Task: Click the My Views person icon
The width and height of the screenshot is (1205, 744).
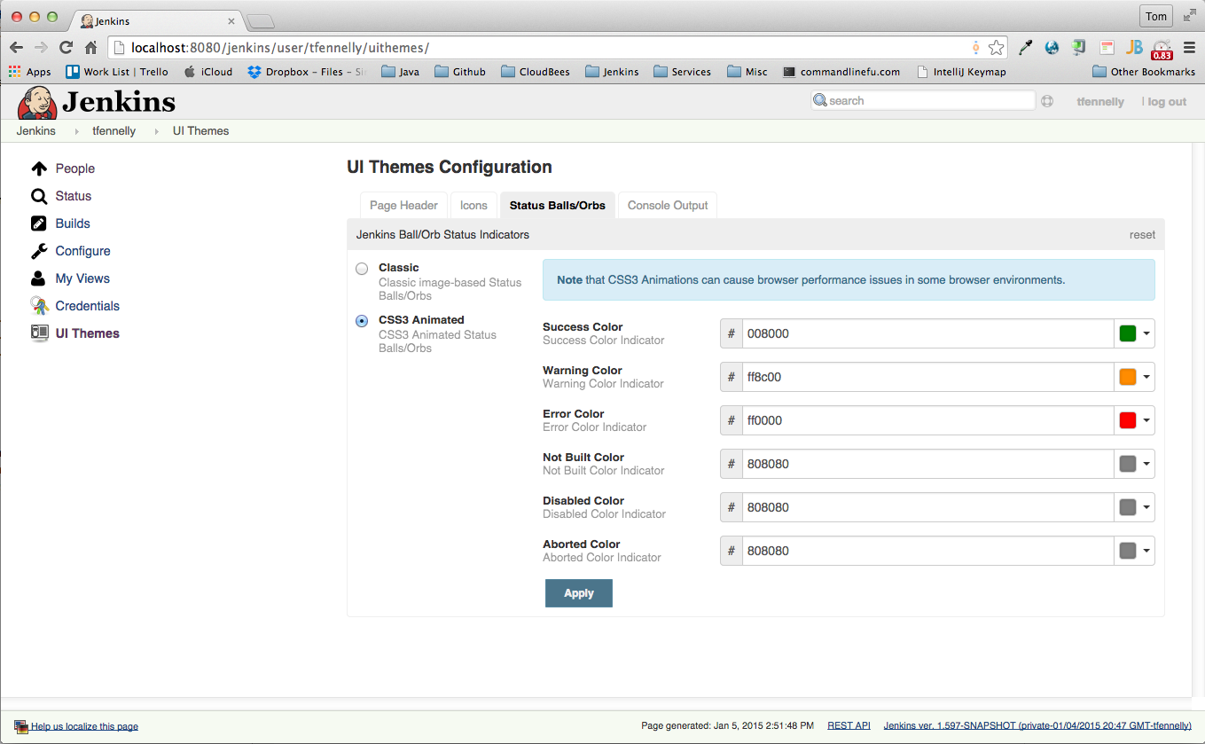Action: [39, 278]
